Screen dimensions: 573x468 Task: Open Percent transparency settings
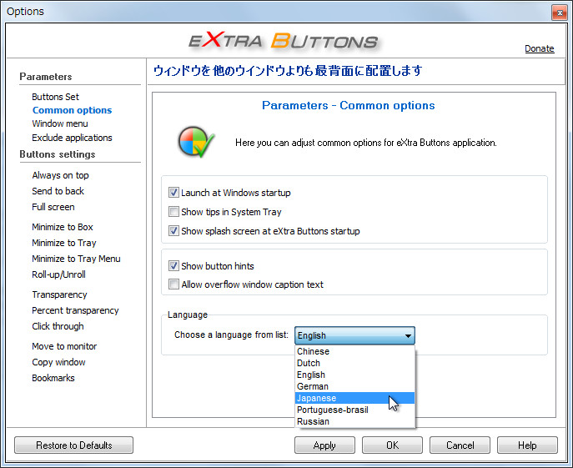pos(75,310)
